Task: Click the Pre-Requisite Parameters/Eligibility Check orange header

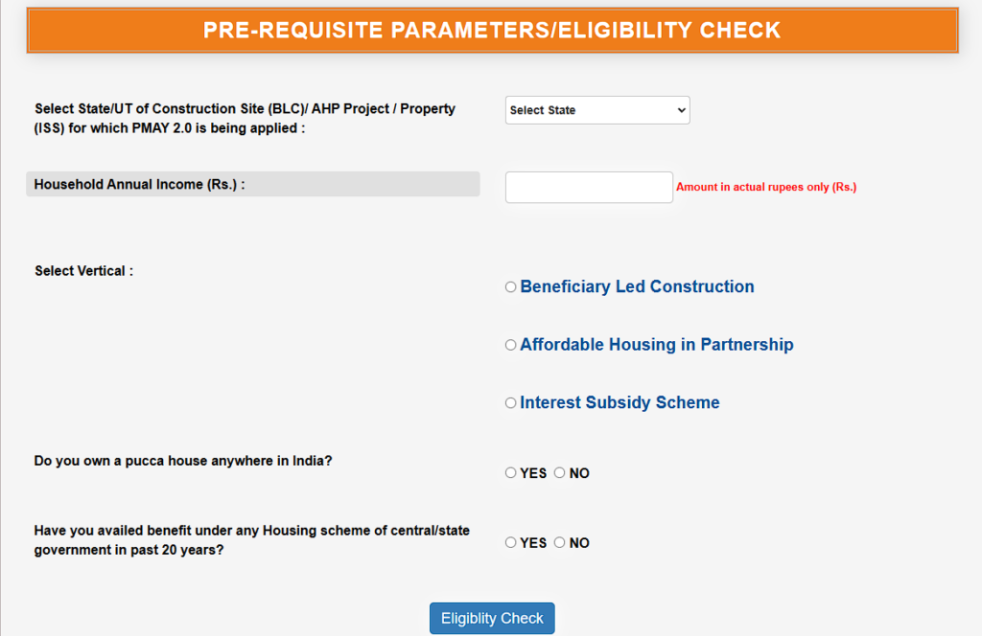Action: pos(492,30)
